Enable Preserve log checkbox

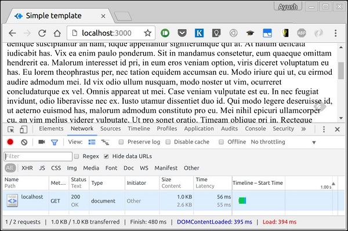point(121,142)
